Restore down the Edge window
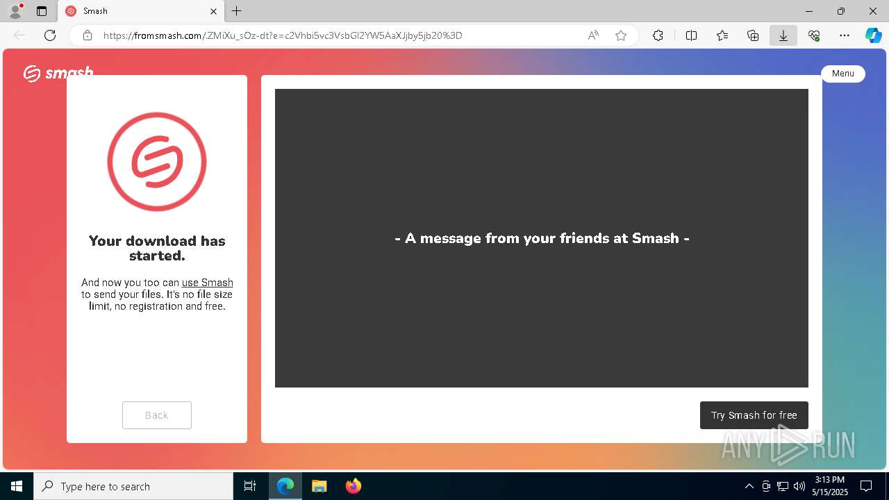Image resolution: width=889 pixels, height=500 pixels. click(841, 11)
